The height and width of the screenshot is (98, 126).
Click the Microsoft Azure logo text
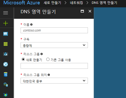pyautogui.click(x=22, y=3)
